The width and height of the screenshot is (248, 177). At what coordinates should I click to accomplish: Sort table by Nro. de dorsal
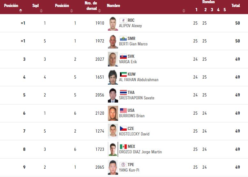point(101,11)
